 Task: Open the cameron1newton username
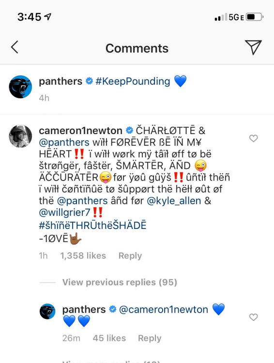pyautogui.click(x=80, y=131)
